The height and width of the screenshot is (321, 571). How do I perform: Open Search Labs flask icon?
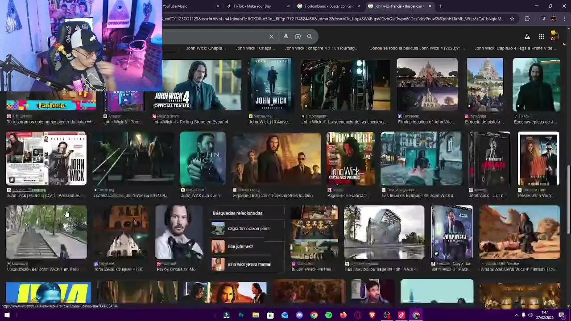[x=527, y=37]
